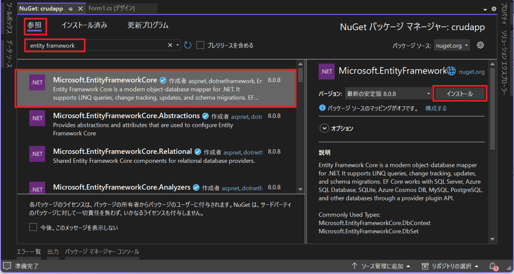Open the Form1.cs [デザイン] tab
The image size is (514, 274).
point(111,9)
